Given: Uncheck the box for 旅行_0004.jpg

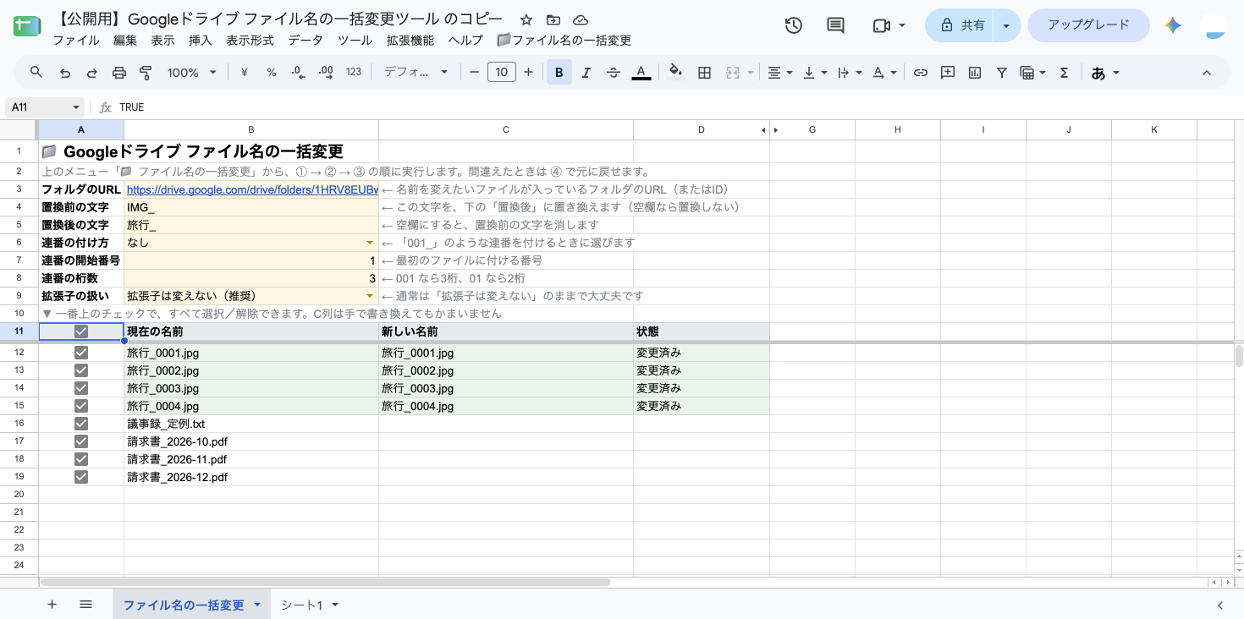Looking at the screenshot, I should click(81, 406).
